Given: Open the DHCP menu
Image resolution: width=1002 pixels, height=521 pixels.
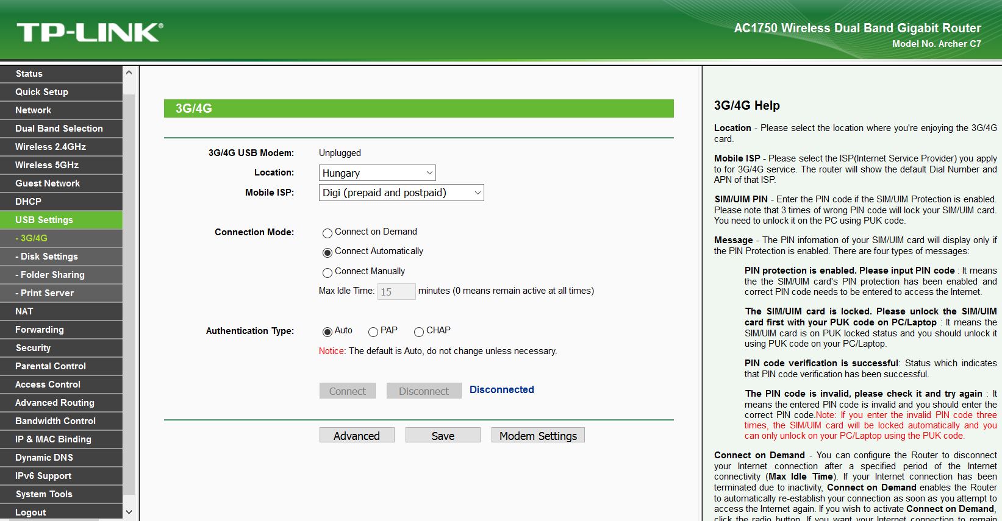Looking at the screenshot, I should tap(61, 202).
